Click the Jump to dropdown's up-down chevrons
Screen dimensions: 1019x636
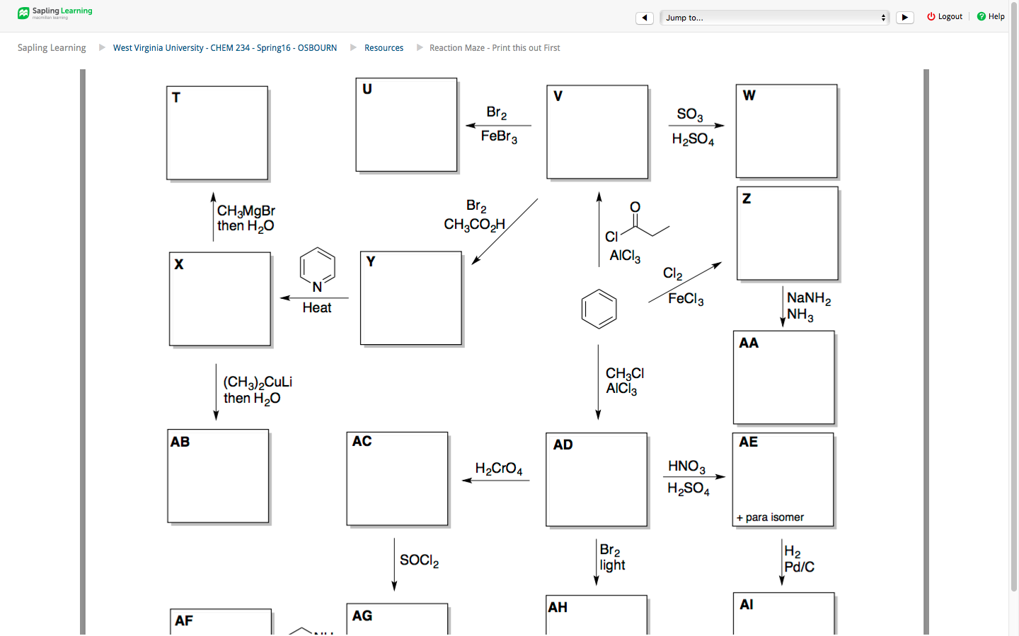click(x=882, y=17)
